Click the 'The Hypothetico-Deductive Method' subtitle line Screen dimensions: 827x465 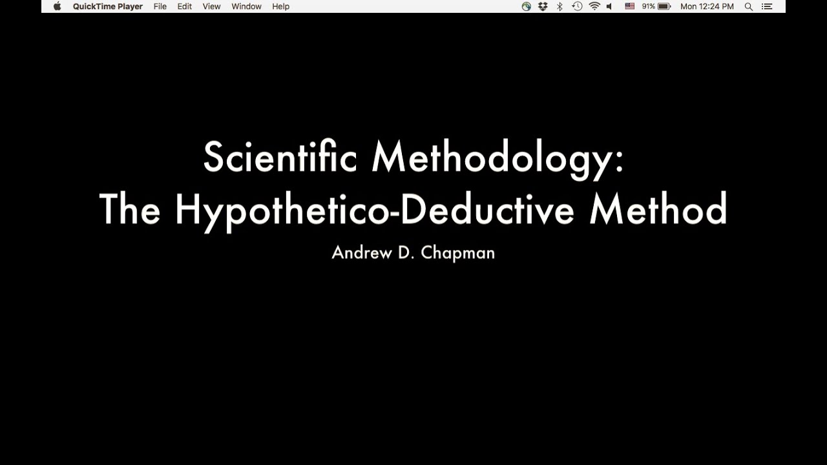pos(413,210)
